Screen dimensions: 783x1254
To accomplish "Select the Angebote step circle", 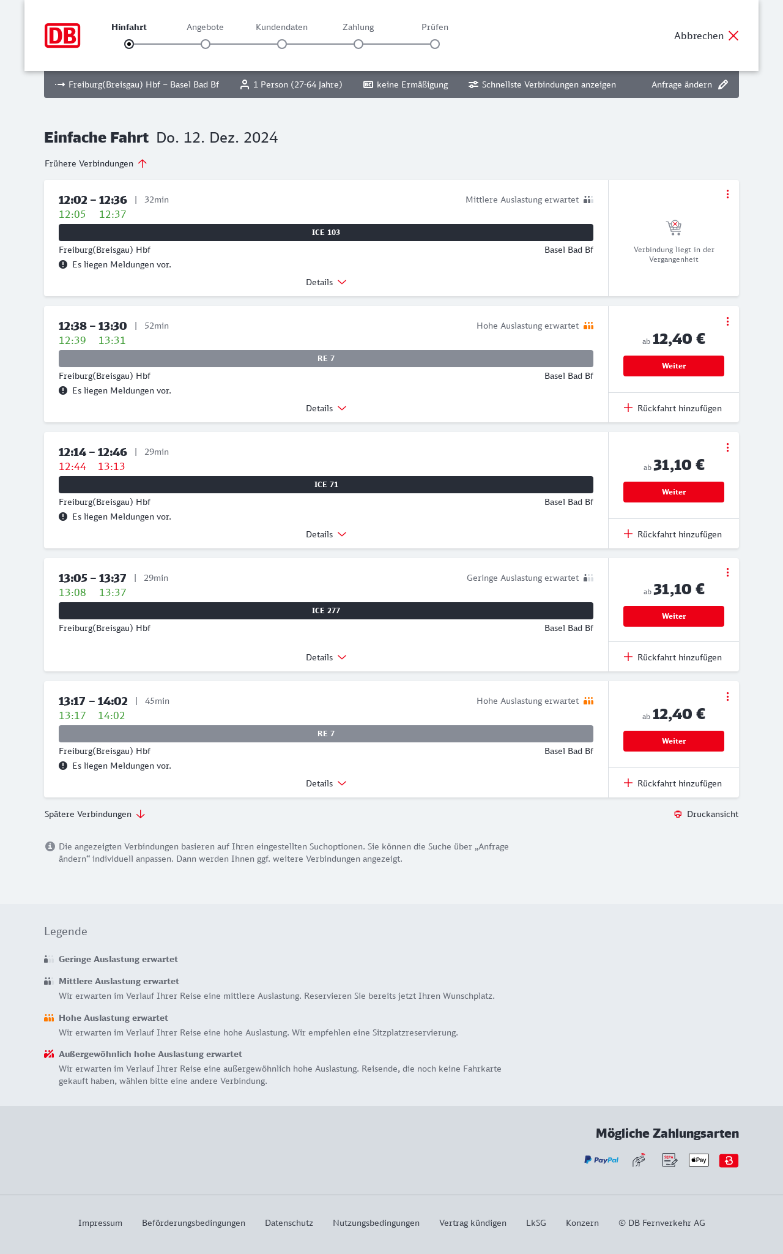I will click(x=206, y=44).
